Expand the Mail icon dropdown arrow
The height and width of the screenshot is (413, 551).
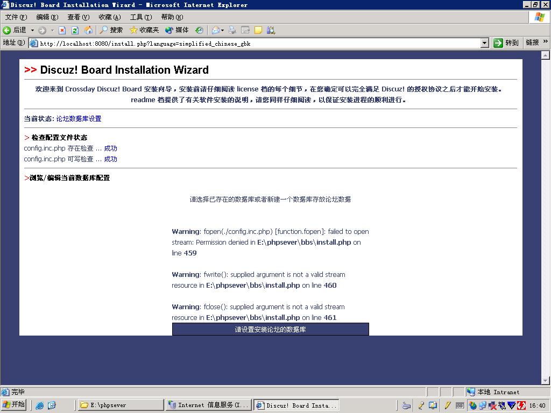(222, 30)
